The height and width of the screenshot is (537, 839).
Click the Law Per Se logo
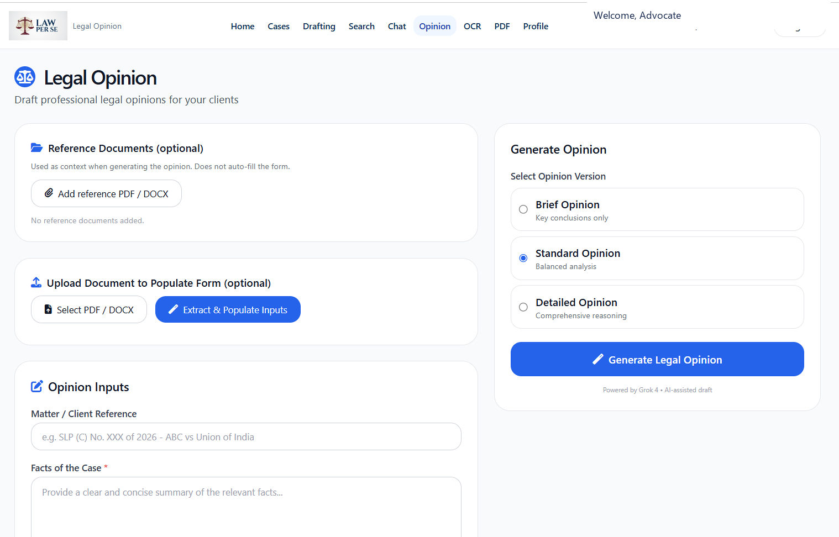(38, 26)
